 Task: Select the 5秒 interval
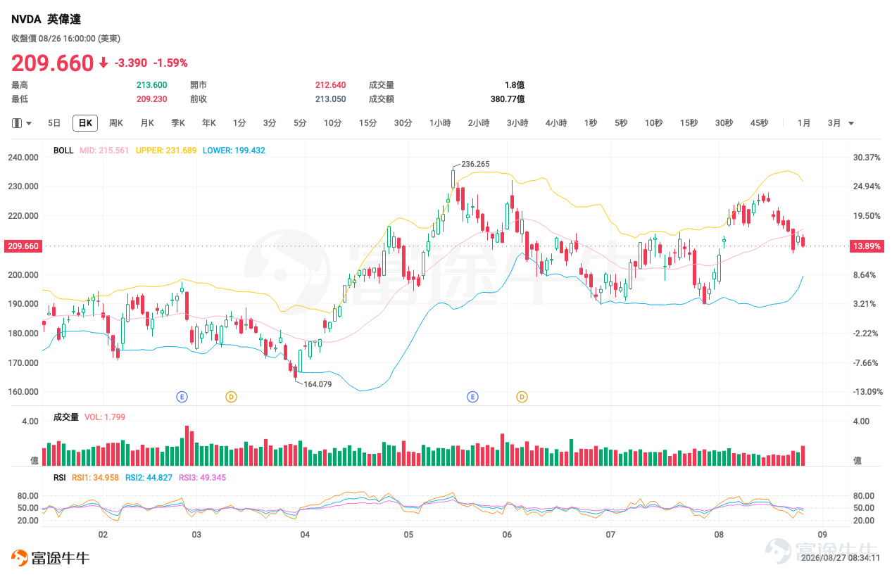(x=621, y=123)
